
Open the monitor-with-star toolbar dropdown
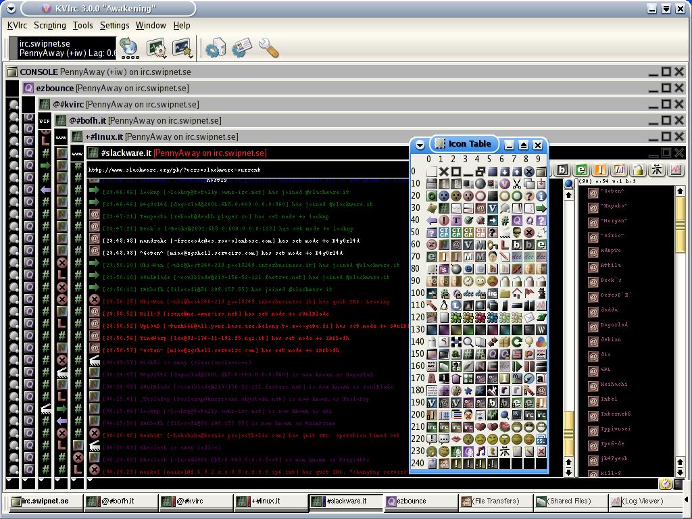182,48
